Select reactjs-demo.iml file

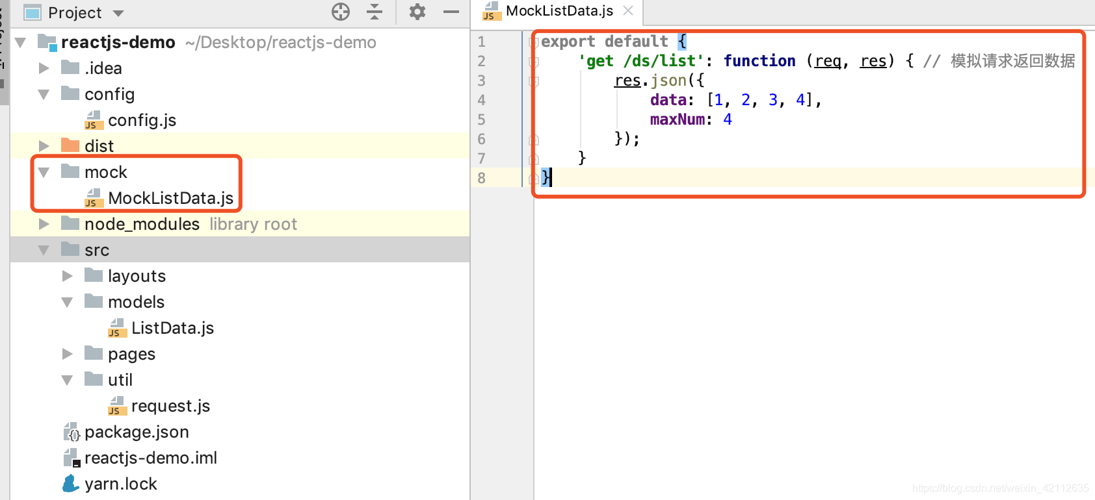click(x=151, y=458)
